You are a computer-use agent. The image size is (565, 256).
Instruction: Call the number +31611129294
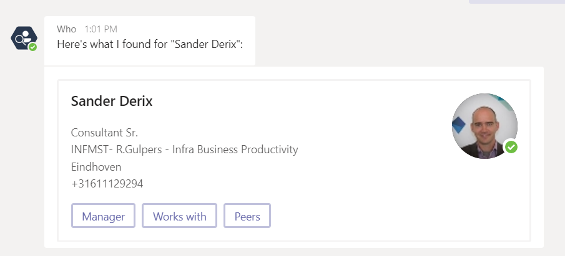tap(107, 184)
